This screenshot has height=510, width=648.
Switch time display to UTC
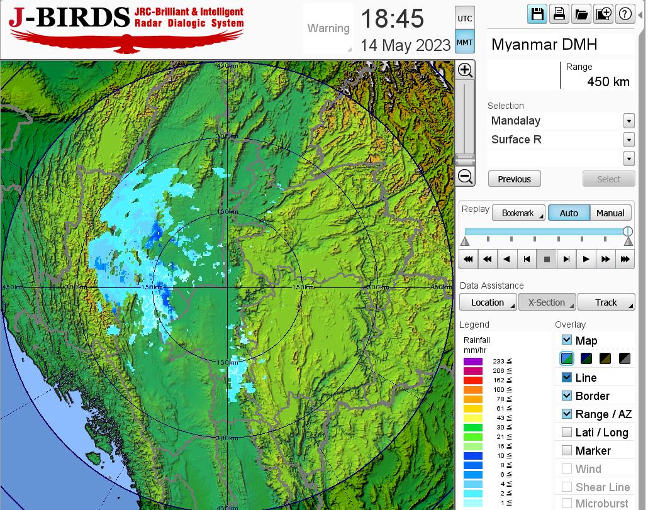[x=464, y=18]
